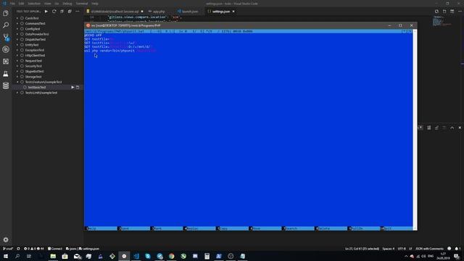Select the SecurityTest row
464x261 pixels.
47,66
